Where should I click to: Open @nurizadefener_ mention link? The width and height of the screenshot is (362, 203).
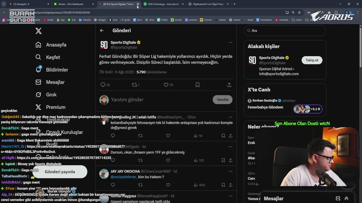pyautogui.click(x=124, y=177)
